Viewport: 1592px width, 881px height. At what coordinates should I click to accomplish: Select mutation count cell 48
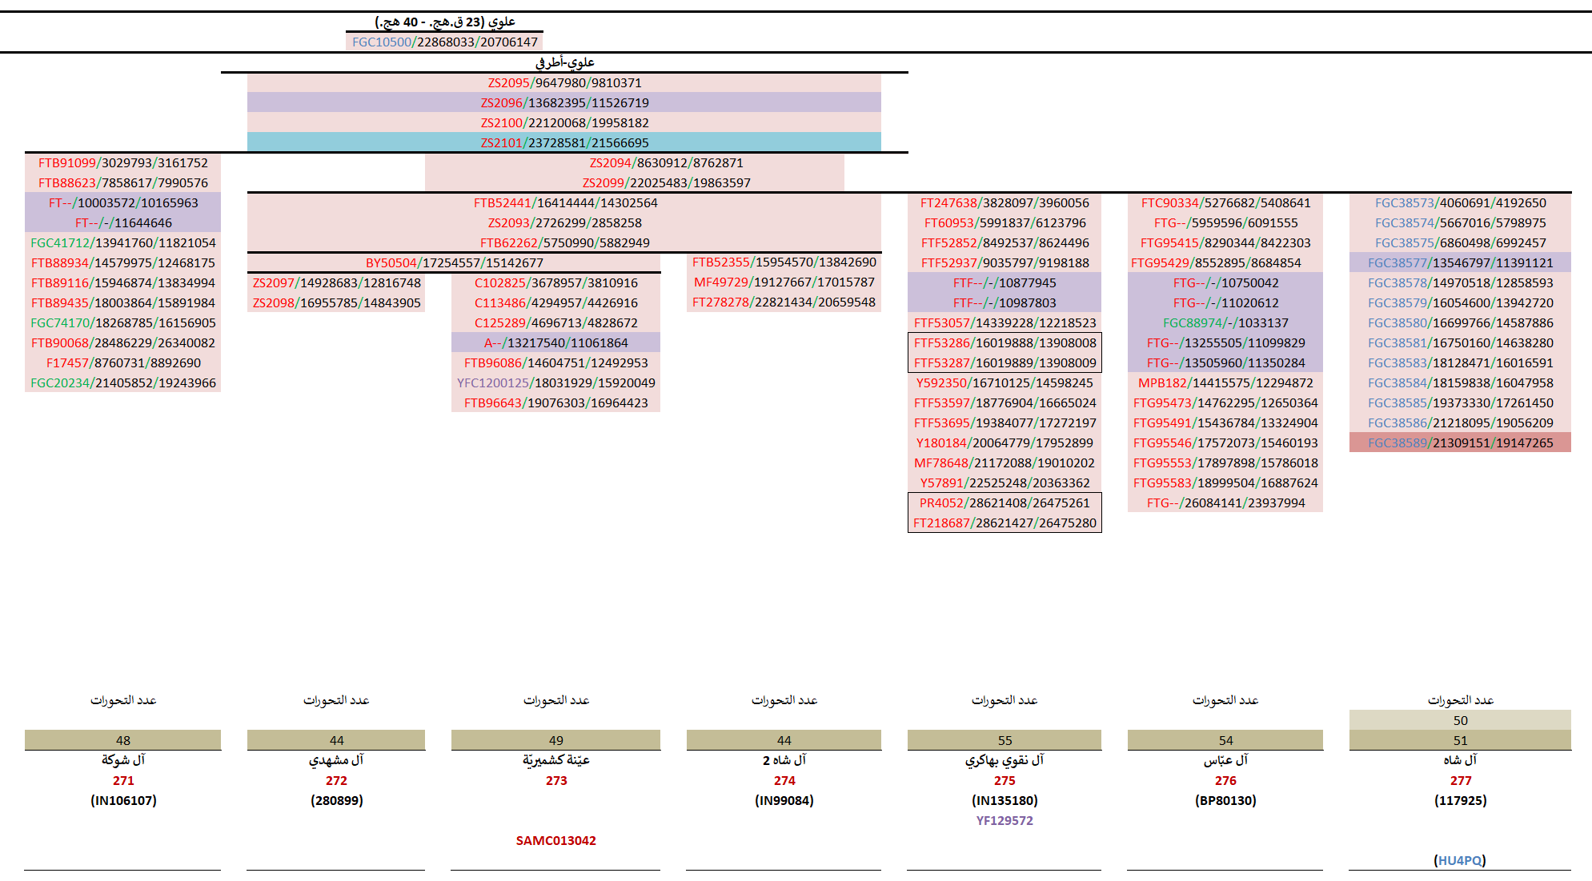pyautogui.click(x=122, y=740)
